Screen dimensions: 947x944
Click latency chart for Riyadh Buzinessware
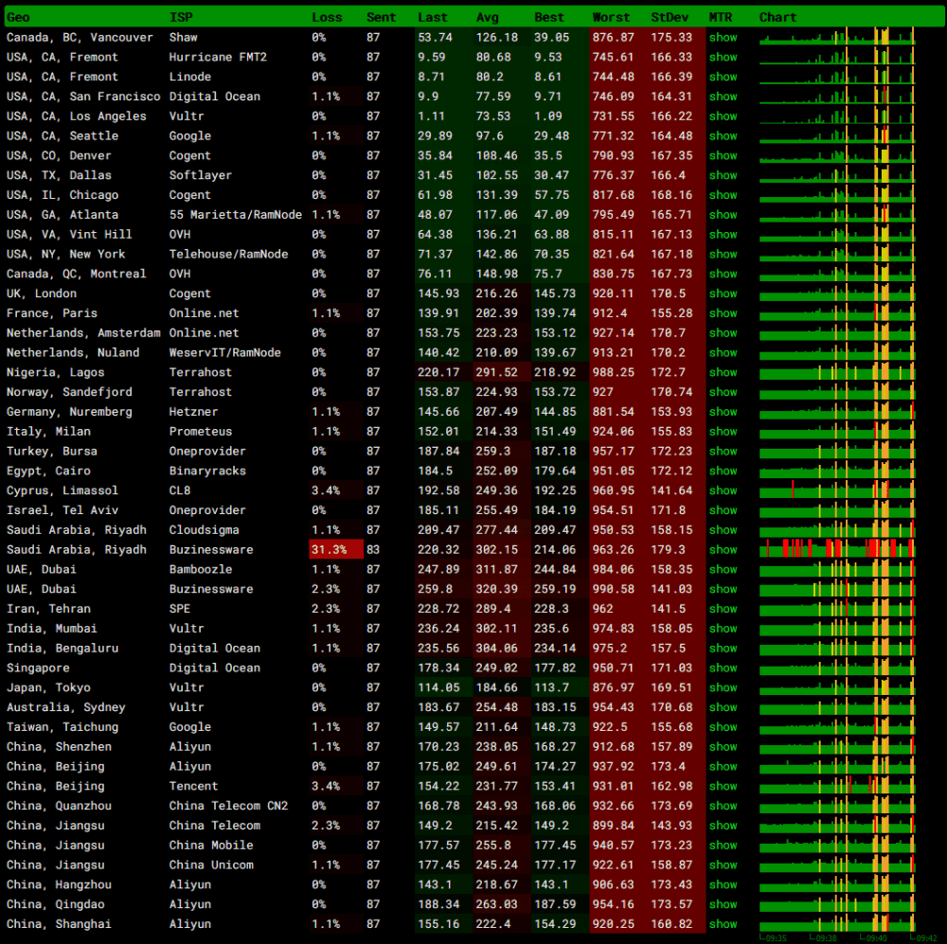(837, 548)
